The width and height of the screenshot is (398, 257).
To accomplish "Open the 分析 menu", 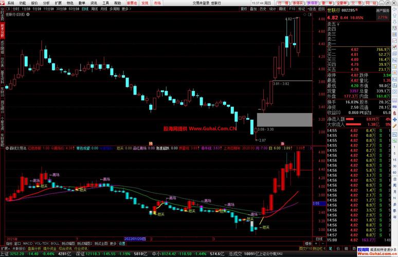I will pos(46,3).
